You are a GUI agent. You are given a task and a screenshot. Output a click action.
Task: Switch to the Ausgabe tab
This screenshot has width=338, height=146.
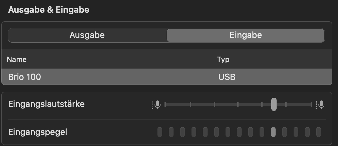[x=87, y=35]
